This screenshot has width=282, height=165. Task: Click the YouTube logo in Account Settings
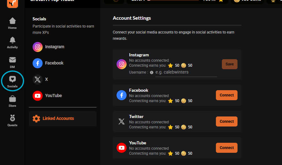click(122, 148)
